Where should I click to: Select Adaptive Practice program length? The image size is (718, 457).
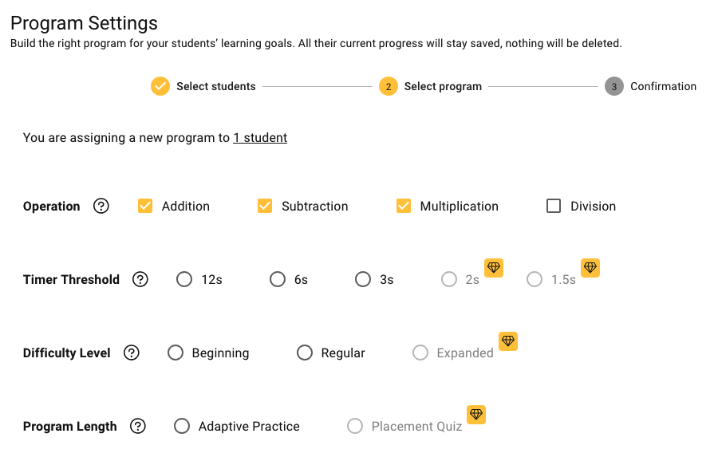[182, 426]
